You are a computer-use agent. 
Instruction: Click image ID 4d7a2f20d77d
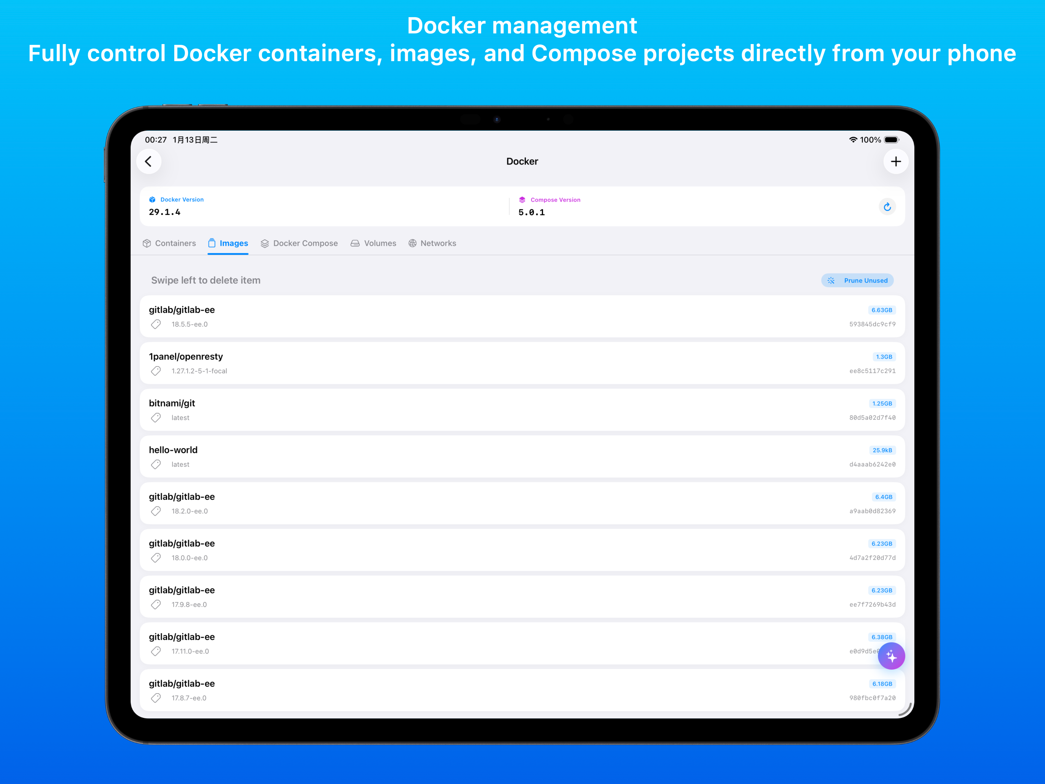(872, 558)
